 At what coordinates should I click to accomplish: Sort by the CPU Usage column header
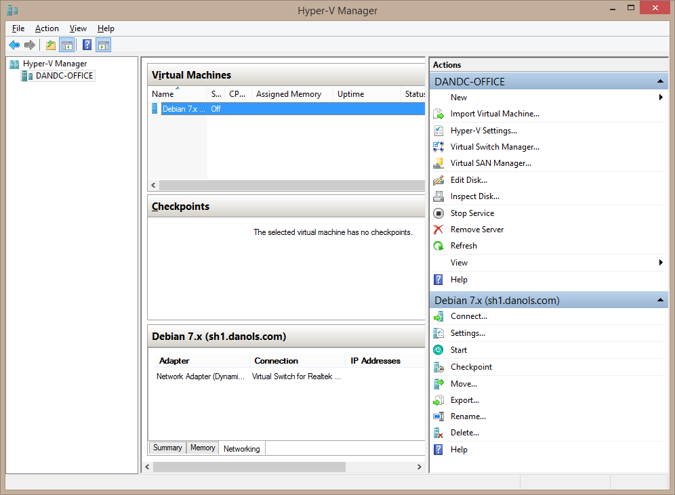238,93
